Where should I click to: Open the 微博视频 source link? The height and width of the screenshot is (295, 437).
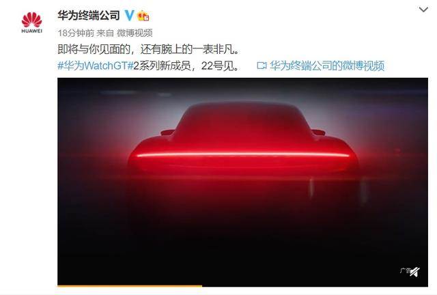click(135, 33)
